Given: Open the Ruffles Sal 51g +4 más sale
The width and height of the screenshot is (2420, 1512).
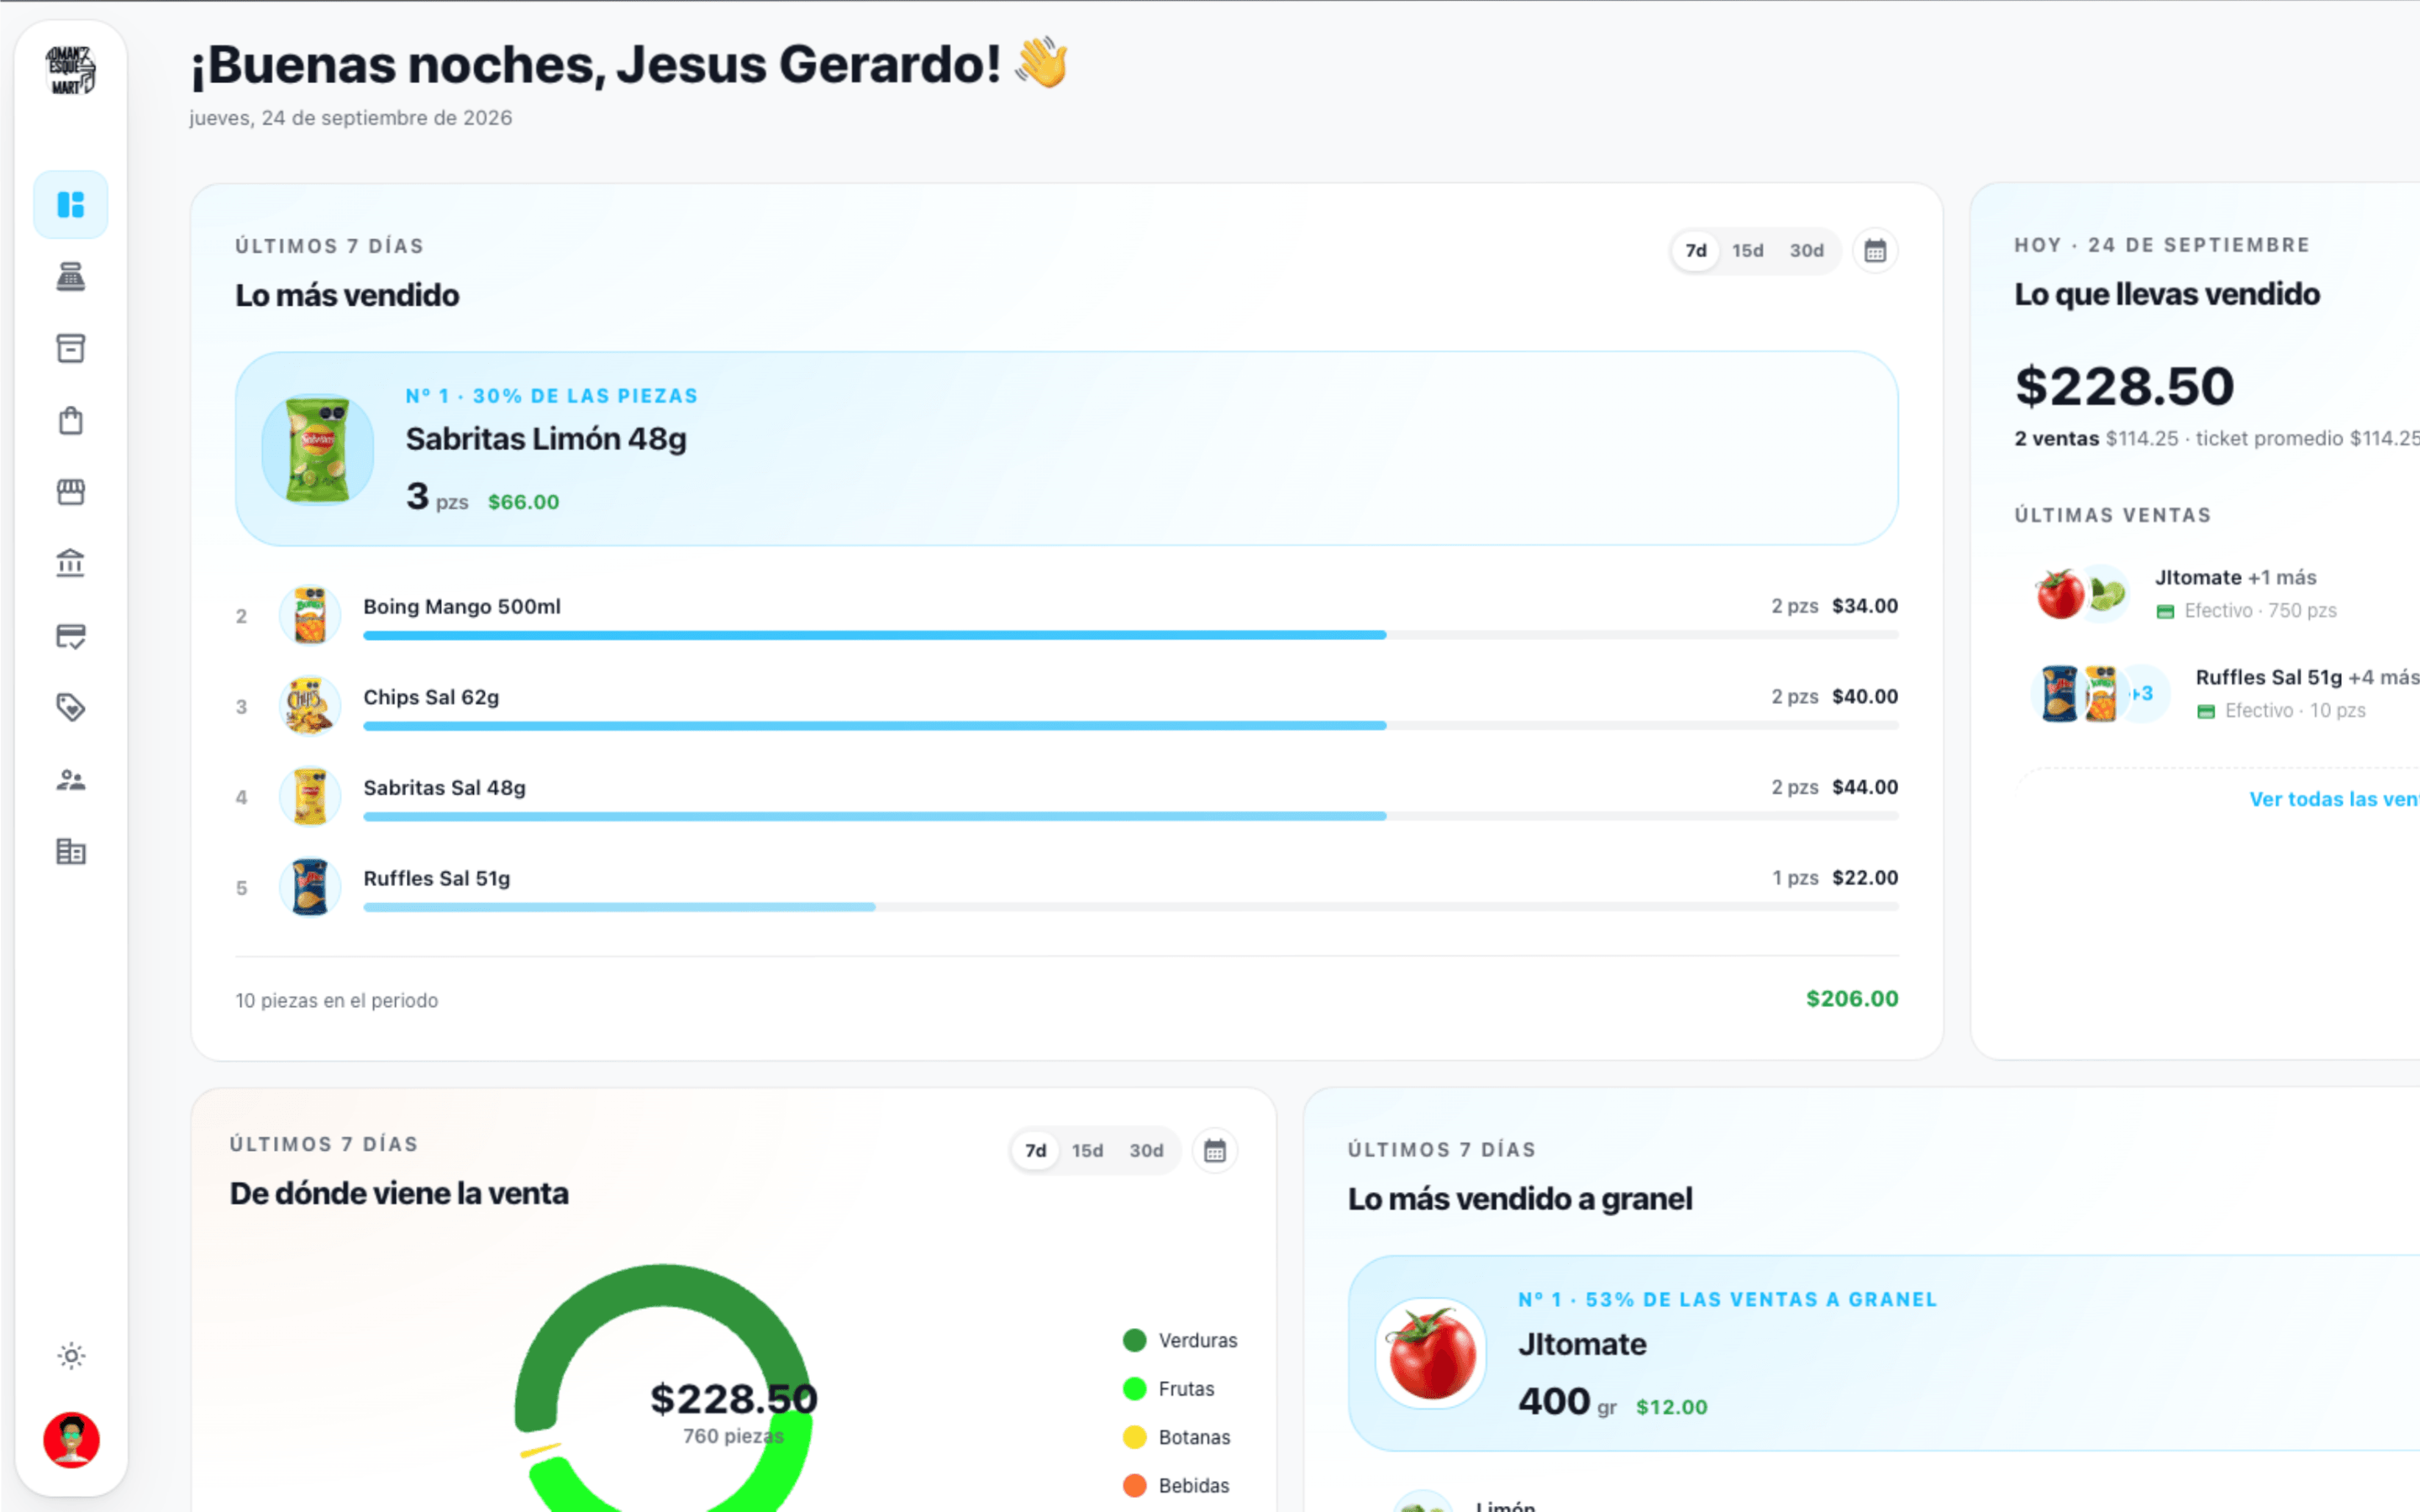Looking at the screenshot, I should [2225, 694].
